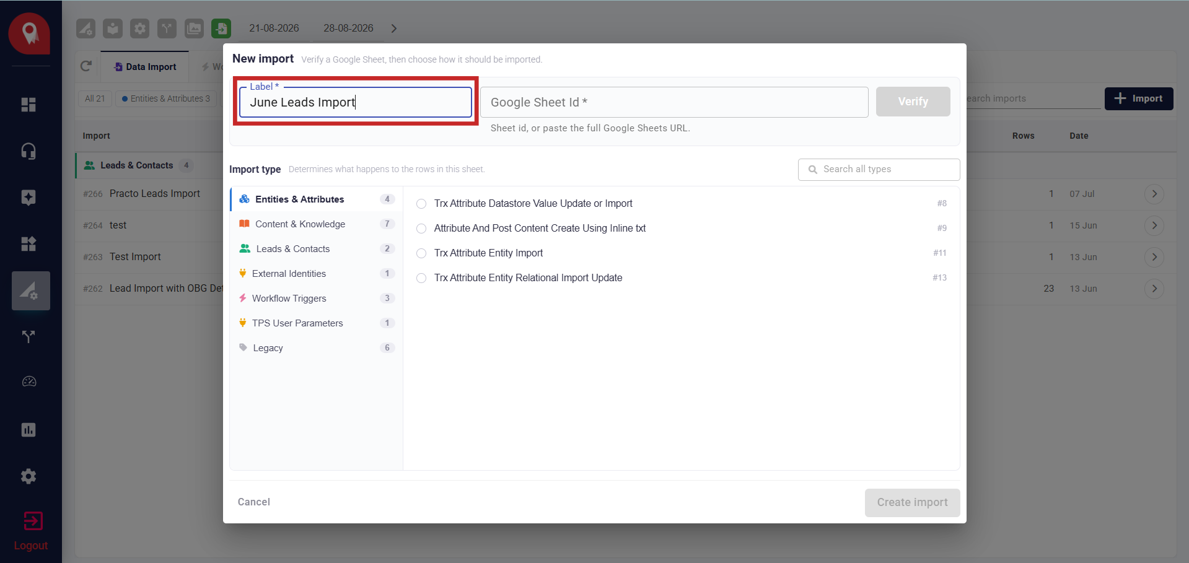The width and height of the screenshot is (1189, 563).
Task: Open the headset support icon in sidebar
Action: (29, 151)
